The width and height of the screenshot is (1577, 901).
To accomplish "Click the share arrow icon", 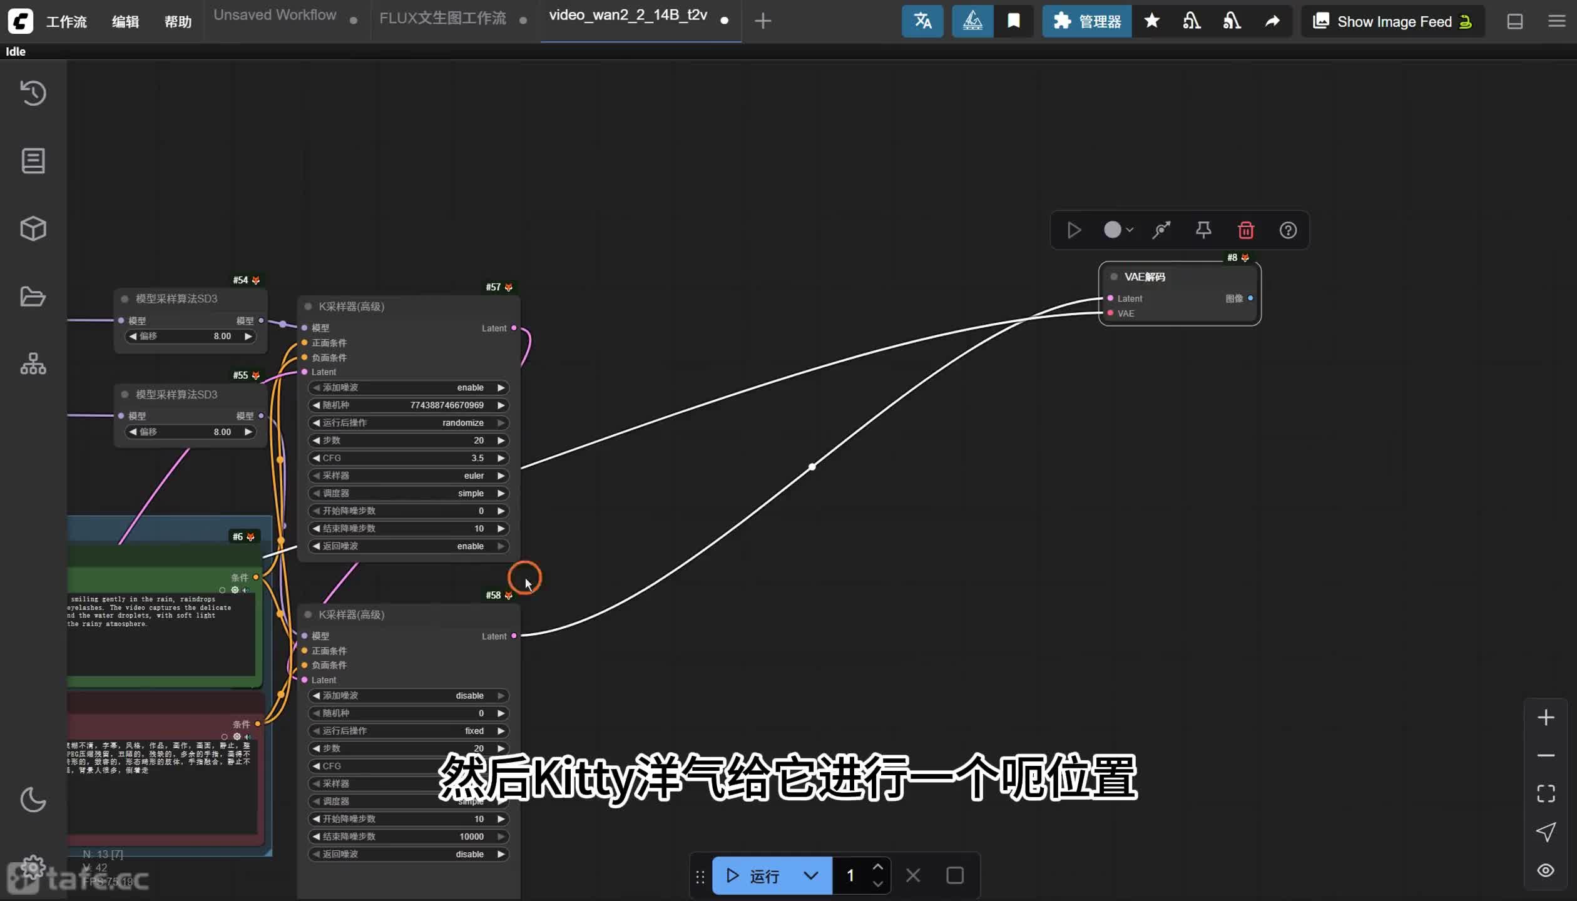I will tap(1272, 21).
